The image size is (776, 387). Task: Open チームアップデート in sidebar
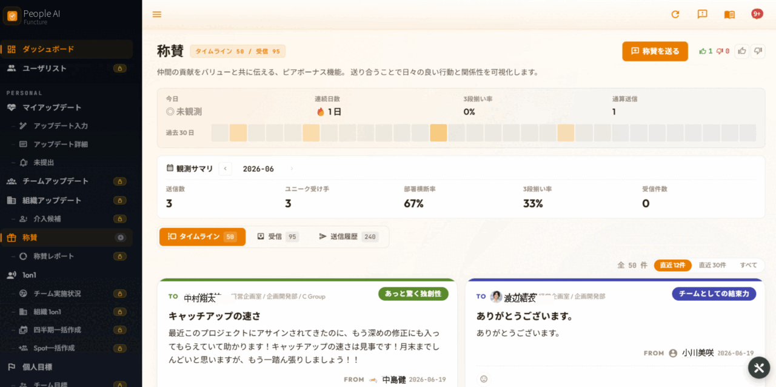[x=67, y=181]
